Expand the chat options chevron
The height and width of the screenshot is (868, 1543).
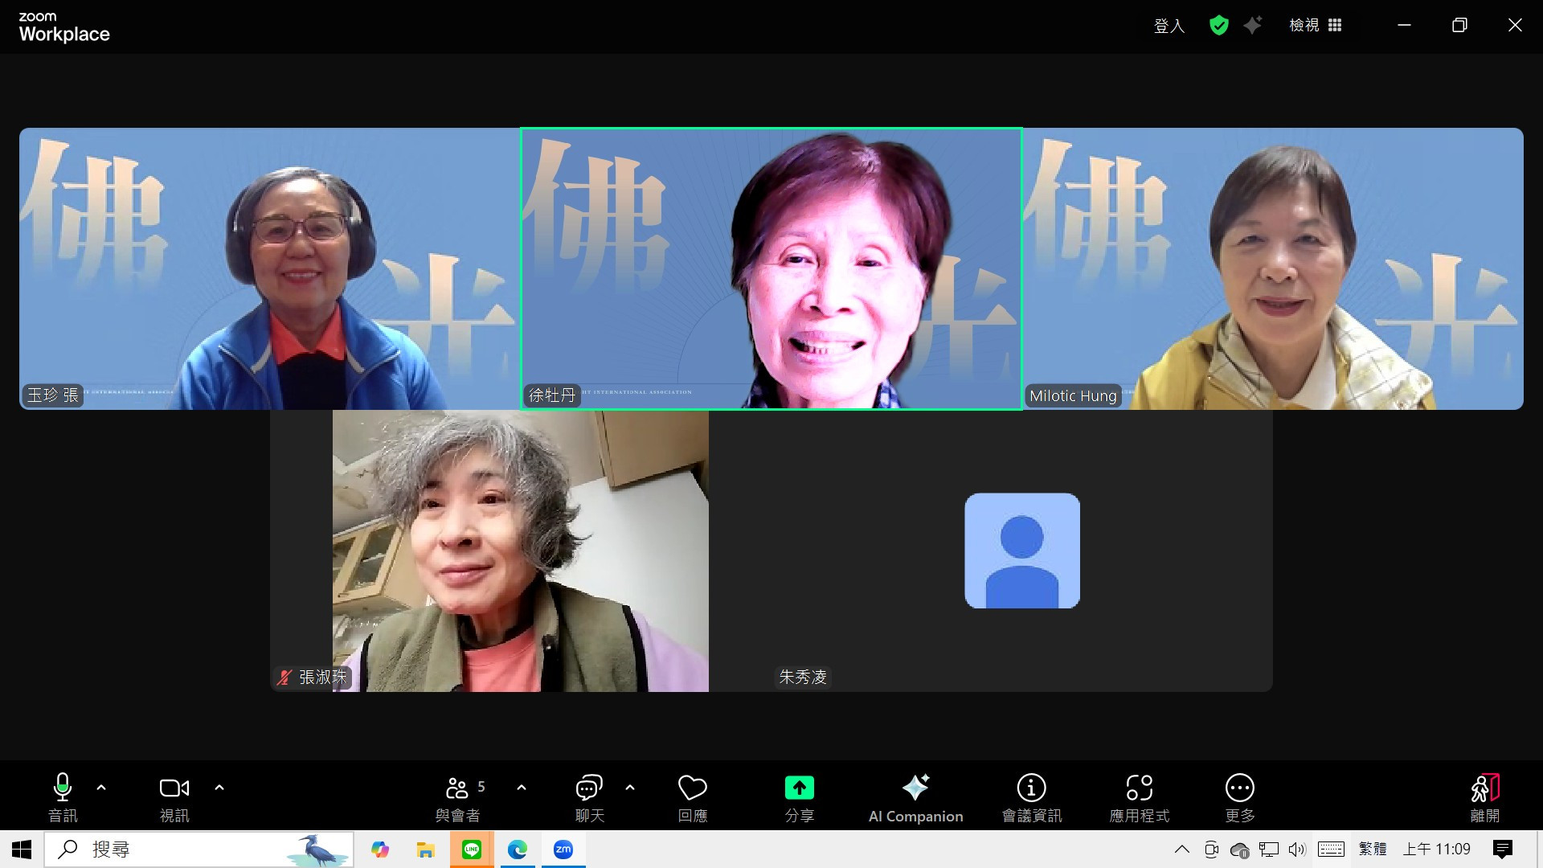630,788
